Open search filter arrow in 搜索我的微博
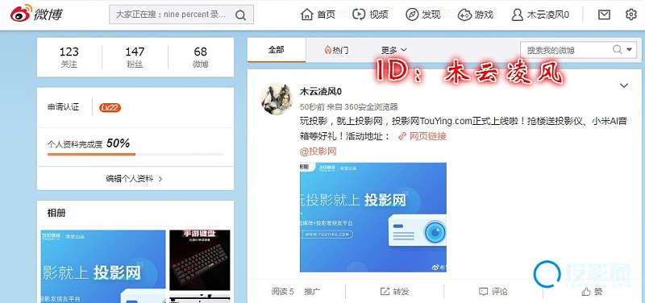Image resolution: width=645 pixels, height=303 pixels. point(629,50)
